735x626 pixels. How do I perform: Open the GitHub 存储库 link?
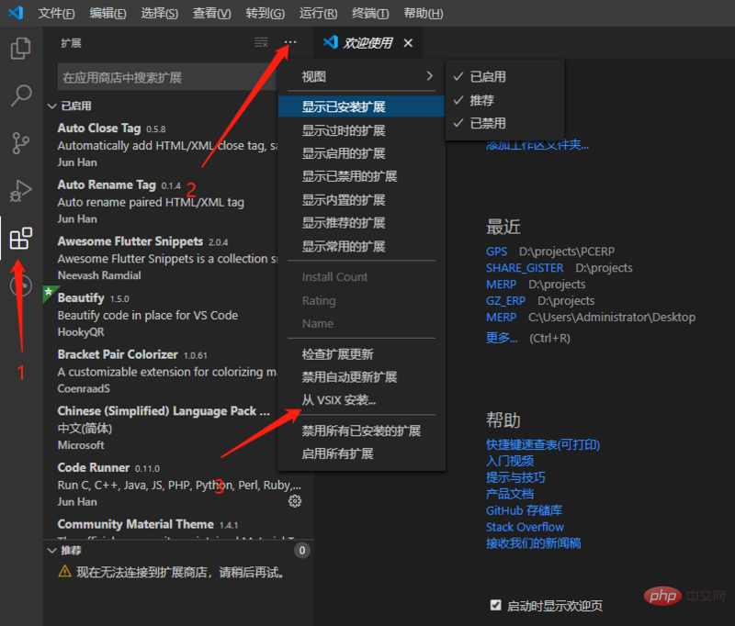coord(524,510)
